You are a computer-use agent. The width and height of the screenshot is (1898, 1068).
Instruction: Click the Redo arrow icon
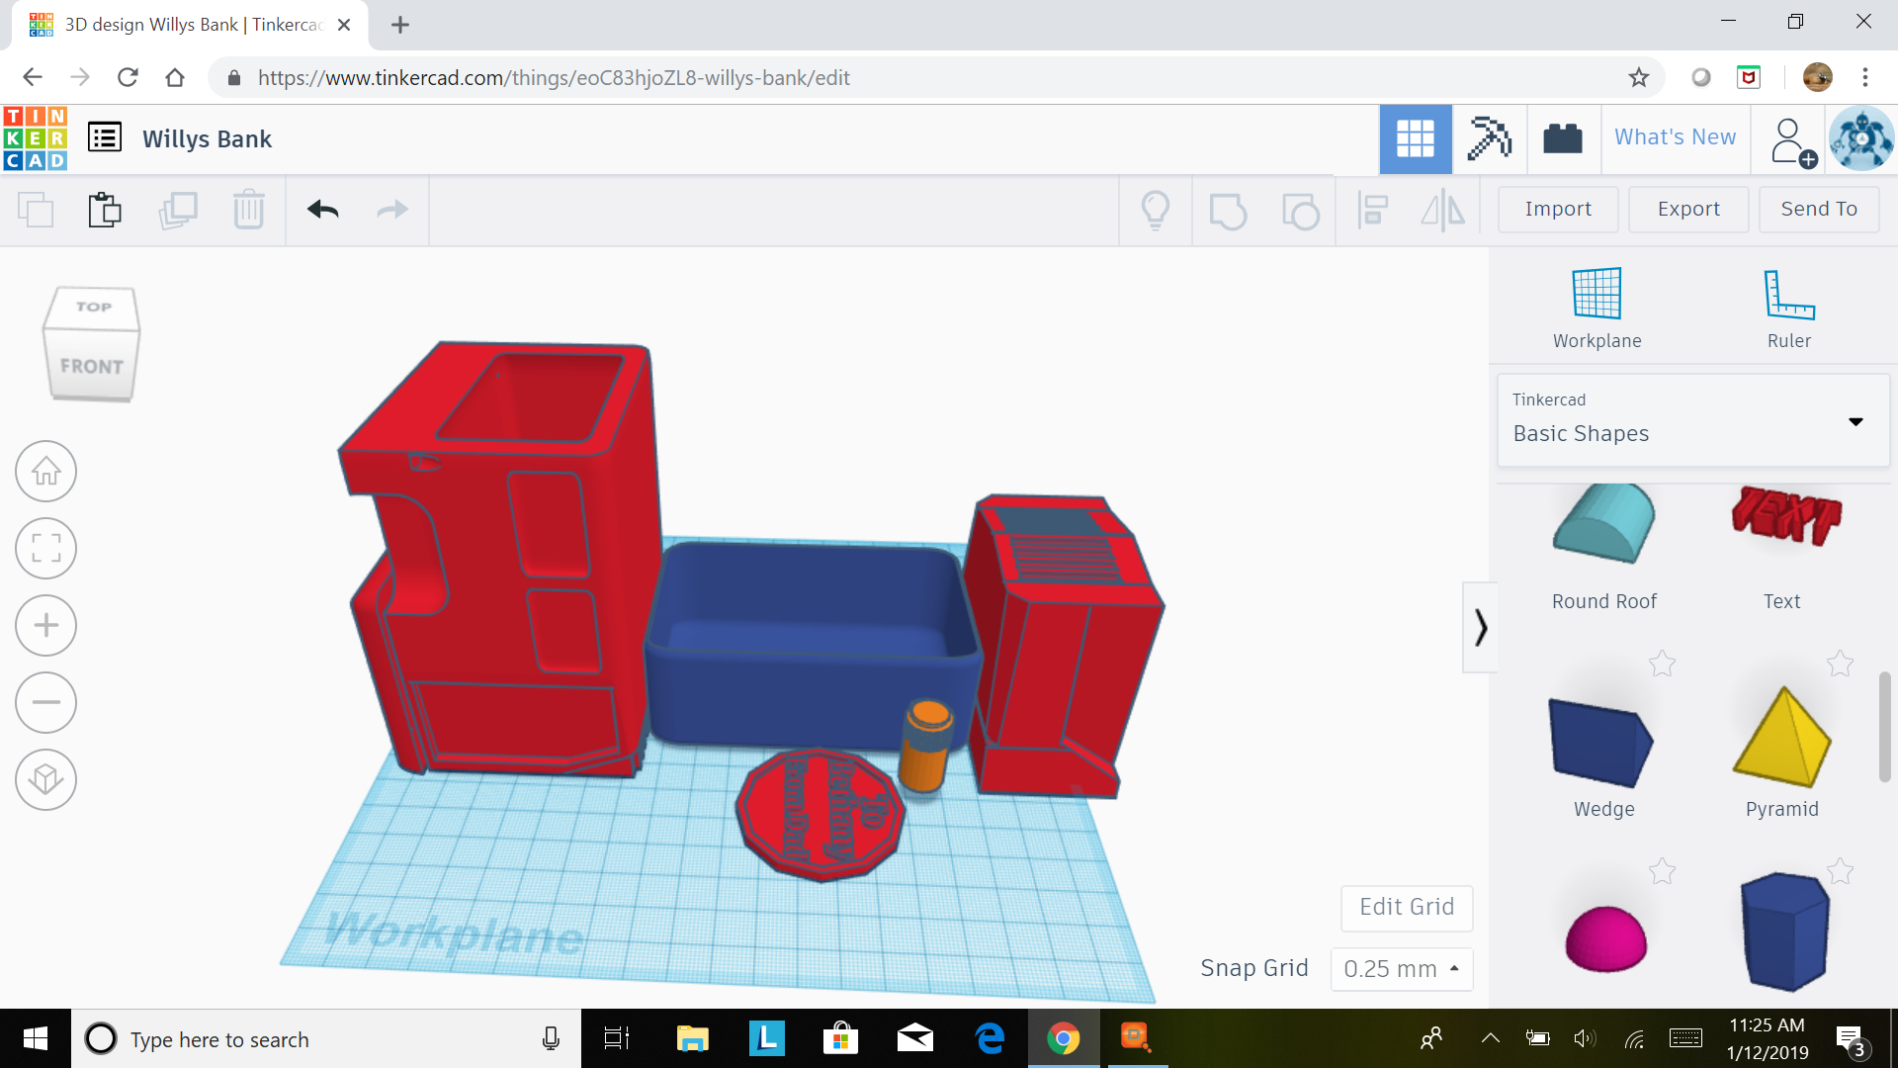(390, 210)
